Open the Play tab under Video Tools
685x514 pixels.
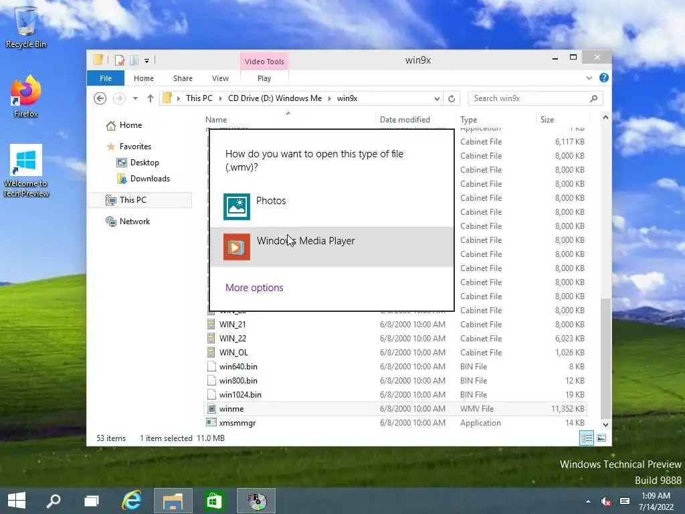[264, 78]
